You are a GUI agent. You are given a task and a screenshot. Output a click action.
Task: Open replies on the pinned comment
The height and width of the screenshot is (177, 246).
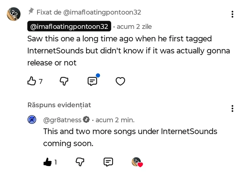[93, 81]
